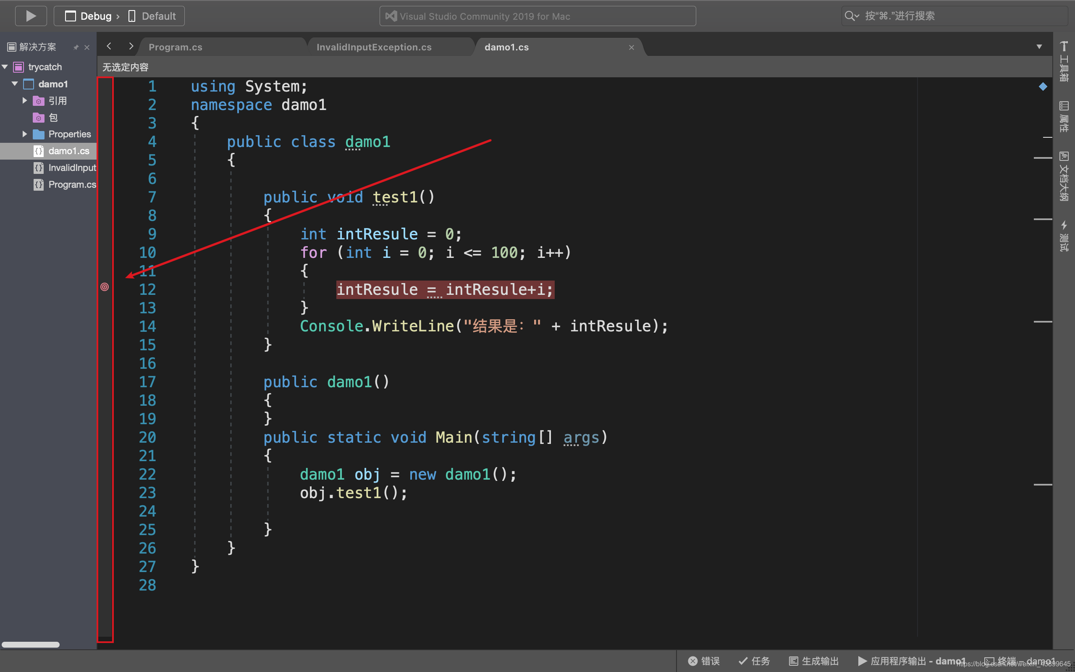Open the 生成输出 build output pad

(x=814, y=661)
